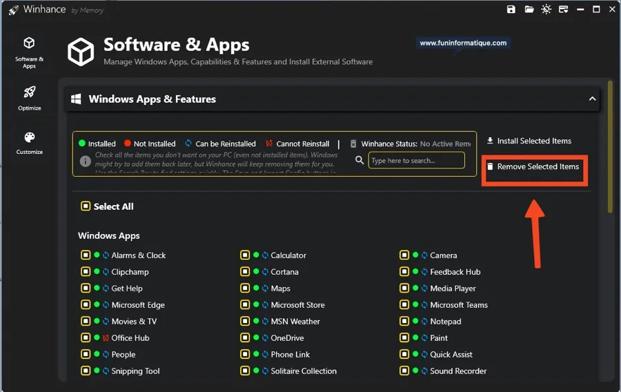Click the Winhance rocket logo

click(14, 10)
